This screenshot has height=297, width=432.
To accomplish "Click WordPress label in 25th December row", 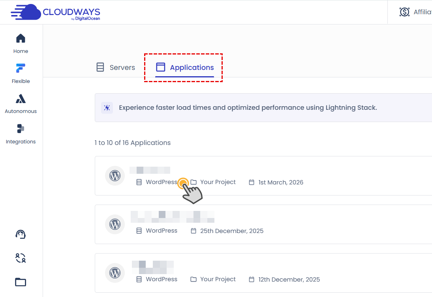I will (162, 231).
